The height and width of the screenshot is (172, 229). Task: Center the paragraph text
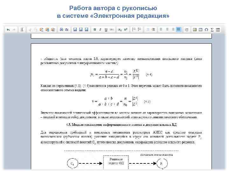(167, 29)
